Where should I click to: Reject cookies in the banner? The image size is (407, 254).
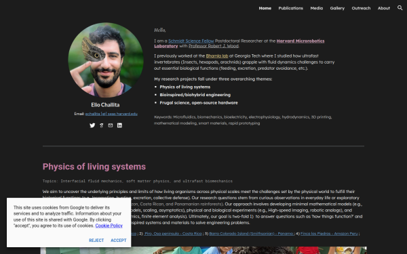tap(96, 240)
